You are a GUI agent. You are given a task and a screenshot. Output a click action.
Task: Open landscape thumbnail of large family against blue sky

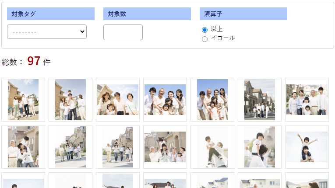click(165, 100)
